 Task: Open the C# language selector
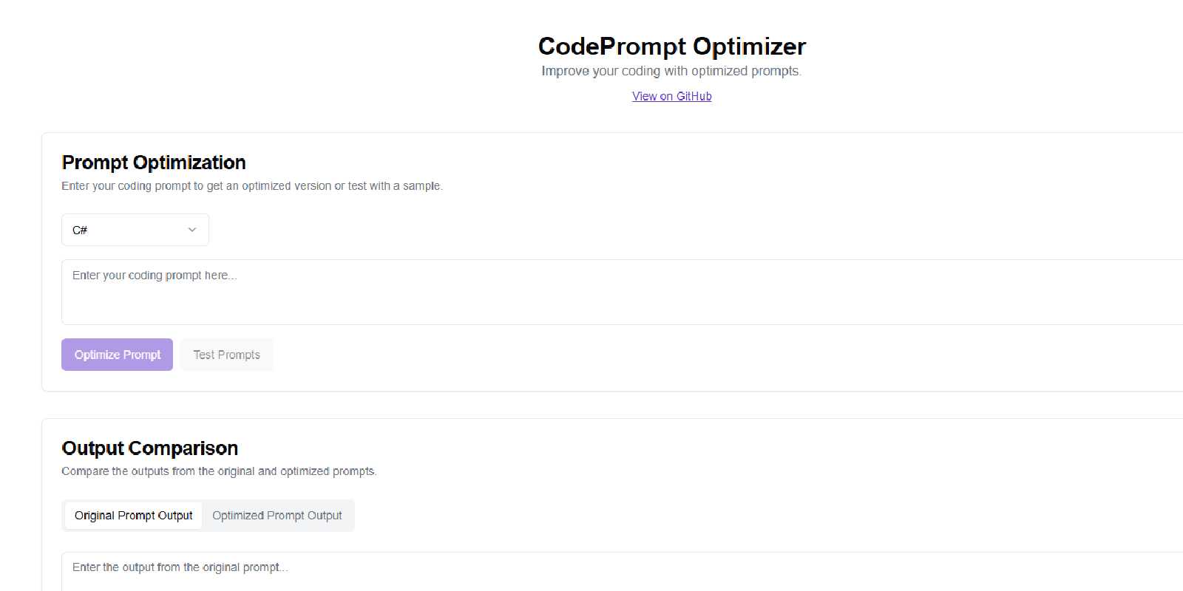(x=135, y=230)
